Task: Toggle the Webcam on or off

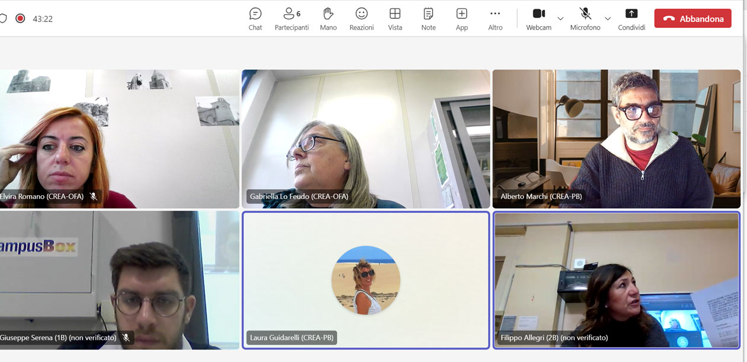Action: (x=538, y=19)
